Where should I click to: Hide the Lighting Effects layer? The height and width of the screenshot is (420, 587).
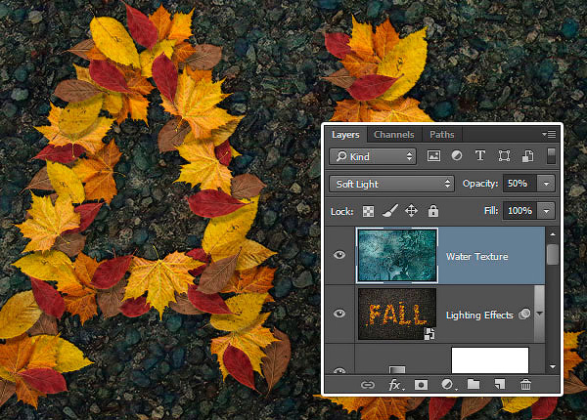339,314
